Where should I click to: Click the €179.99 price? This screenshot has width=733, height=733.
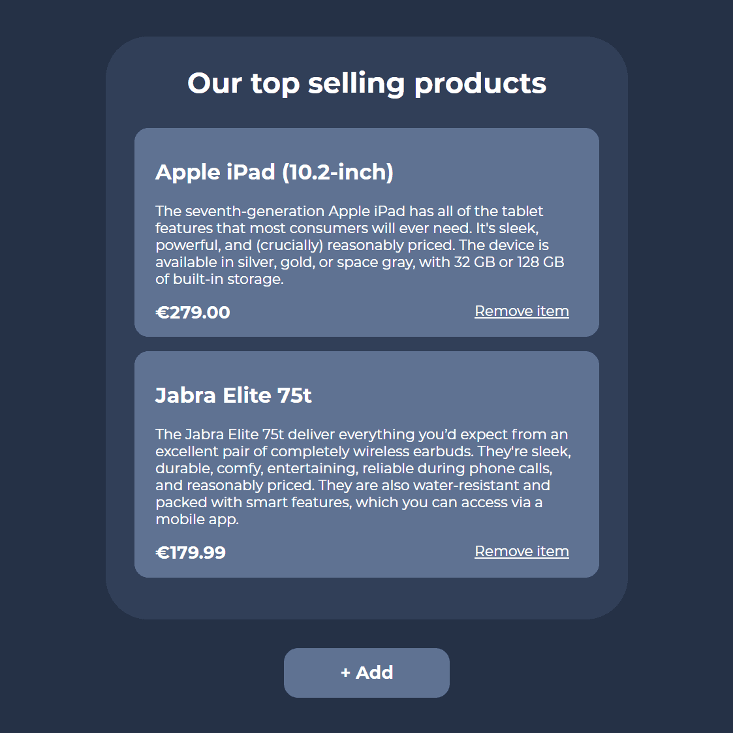191,553
